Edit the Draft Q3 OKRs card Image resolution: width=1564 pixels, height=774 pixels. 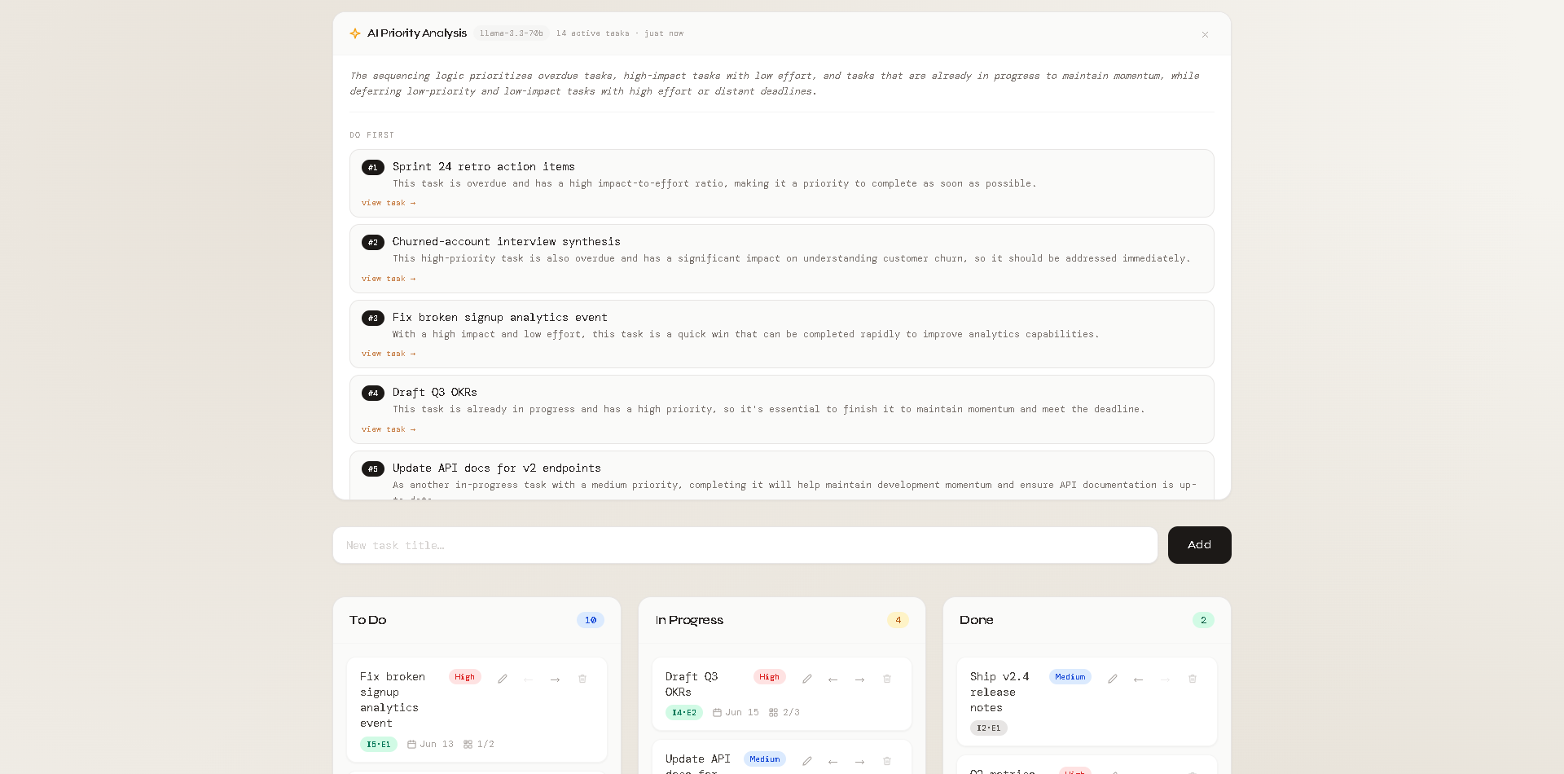tap(807, 679)
